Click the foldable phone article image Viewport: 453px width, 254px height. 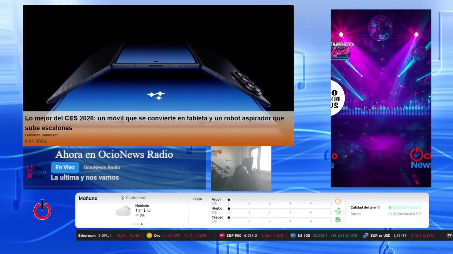point(158,58)
